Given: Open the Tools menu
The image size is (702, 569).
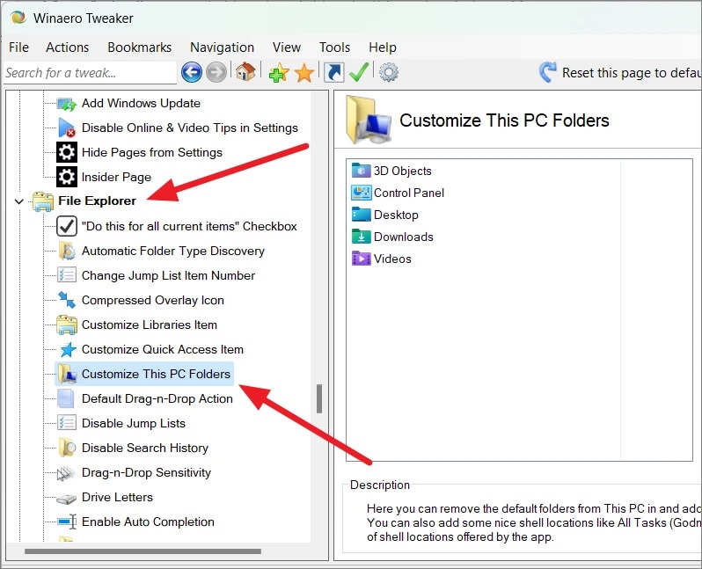Looking at the screenshot, I should point(334,47).
